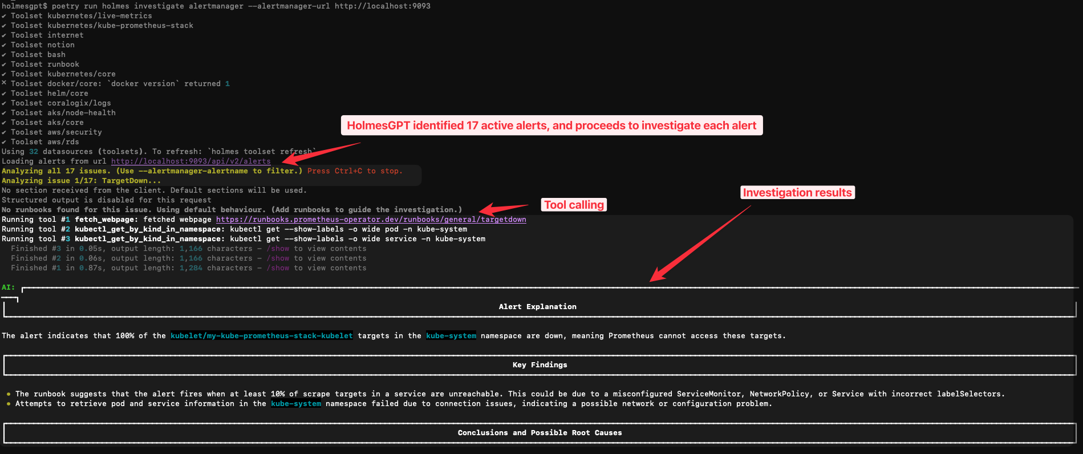Click the Conclusions and Possible Root Causes header
Screen dimensions: 1083x454
(540, 433)
